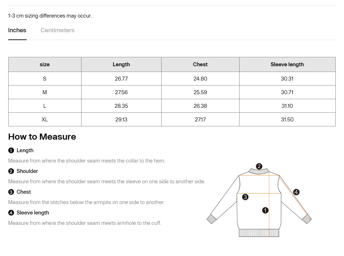This screenshot has height=256, width=344.
Task: Click the Chest column header
Action: [200, 64]
